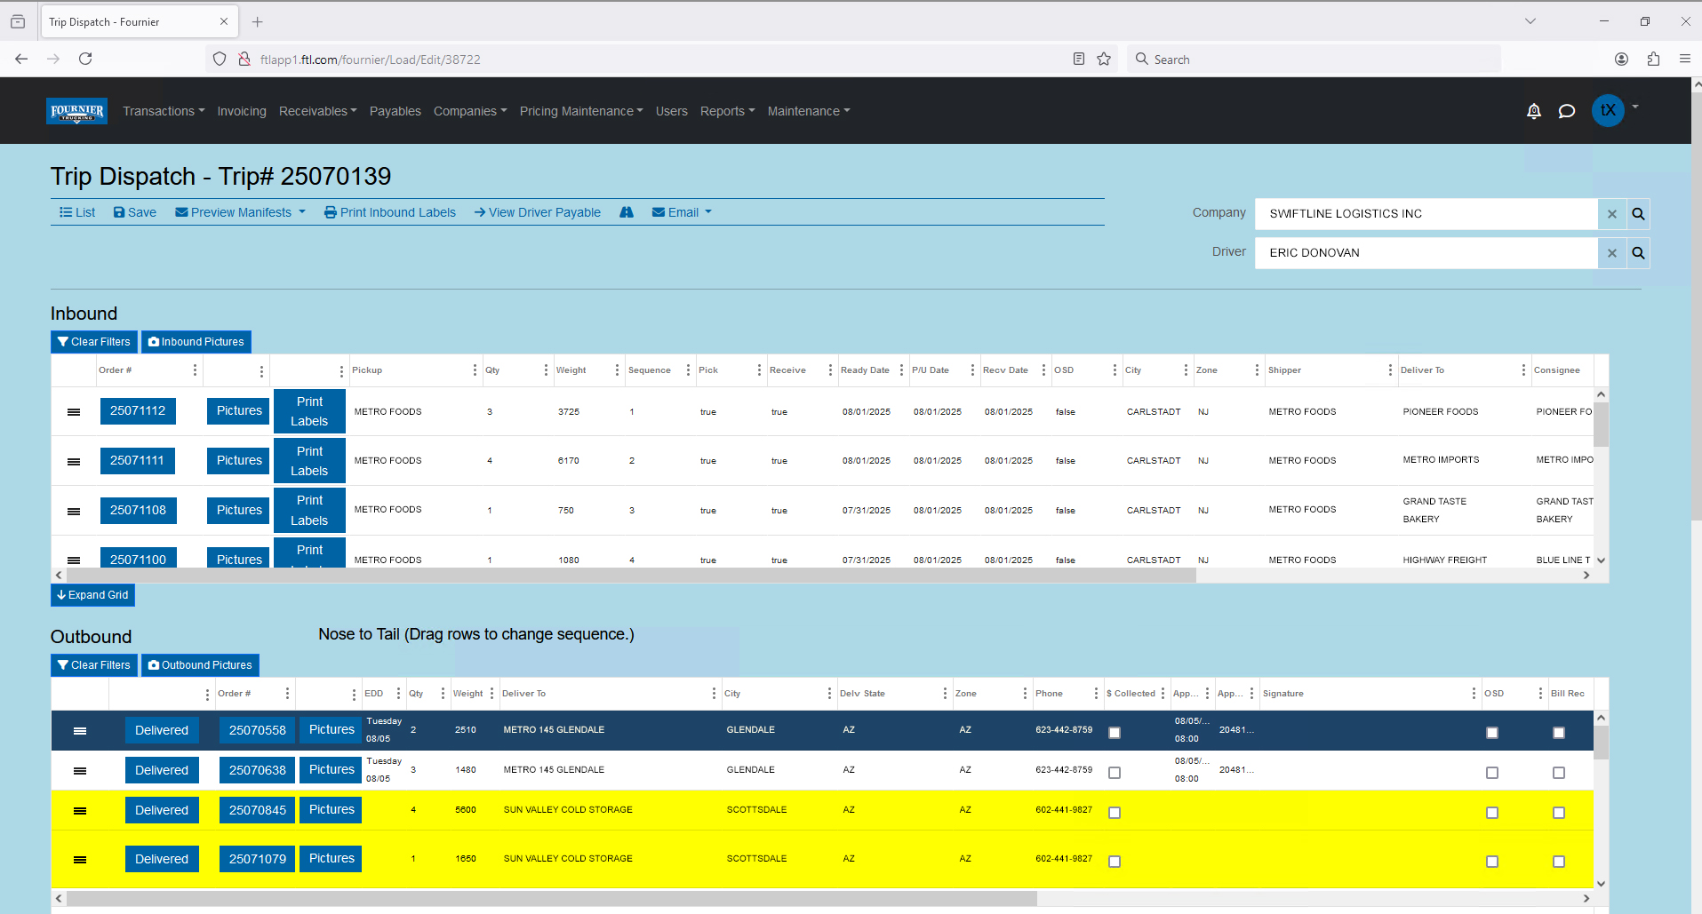The image size is (1702, 914).
Task: Open the Preview Manifests dropdown
Action: click(x=240, y=212)
